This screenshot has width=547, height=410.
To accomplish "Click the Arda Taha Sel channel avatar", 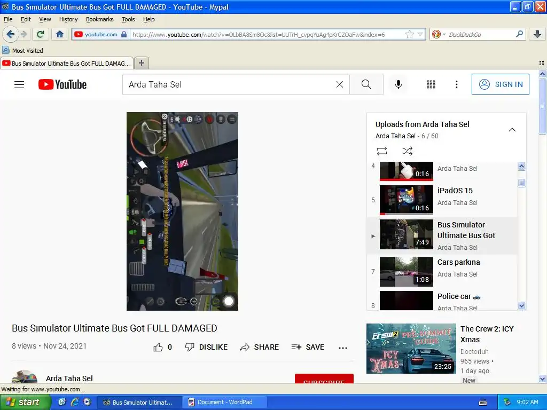I will pyautogui.click(x=25, y=377).
